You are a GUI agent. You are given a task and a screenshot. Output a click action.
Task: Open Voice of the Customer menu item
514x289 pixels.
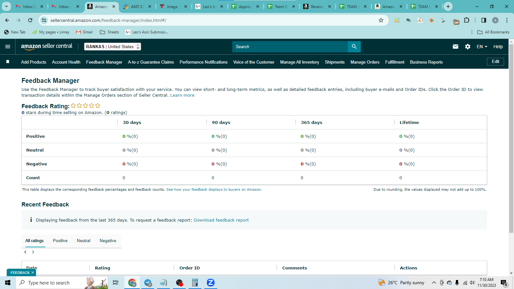pos(254,62)
